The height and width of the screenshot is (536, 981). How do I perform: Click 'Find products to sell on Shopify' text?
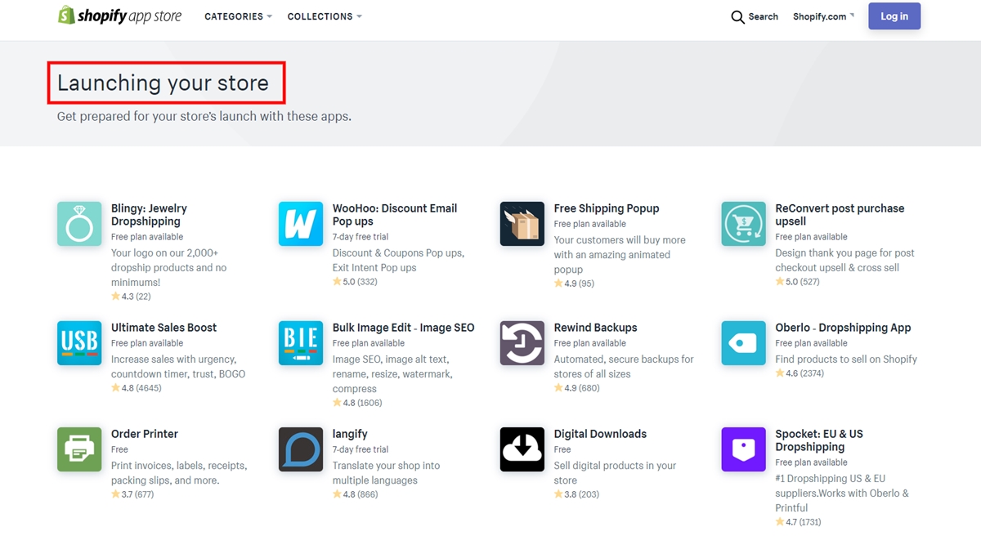846,360
